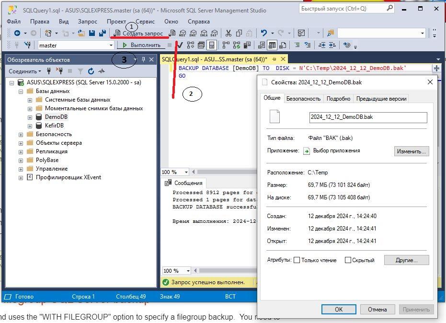
Task: Click the Comment Out Selected Lines icon
Action: [x=297, y=45]
